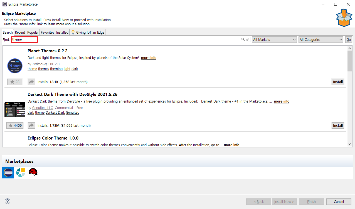The image size is (355, 209).
Task: Select the Eclipse Marketplace catalog icon
Action: [x=8, y=173]
